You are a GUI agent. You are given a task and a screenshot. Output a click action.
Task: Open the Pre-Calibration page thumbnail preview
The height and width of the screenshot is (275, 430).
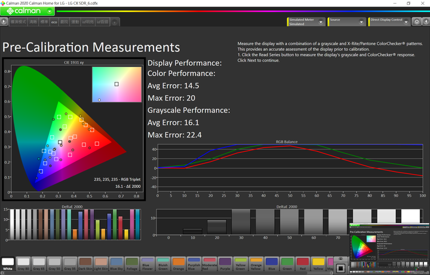click(x=389, y=249)
